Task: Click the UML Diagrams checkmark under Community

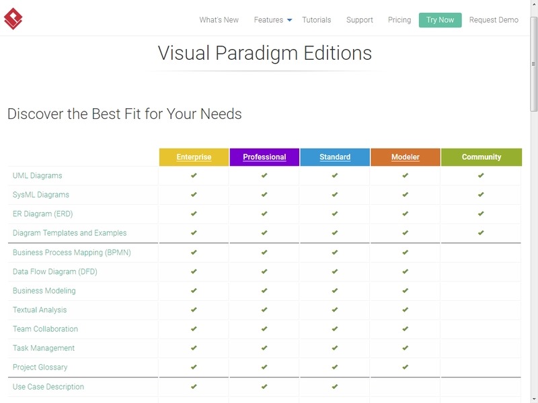Action: pos(480,175)
